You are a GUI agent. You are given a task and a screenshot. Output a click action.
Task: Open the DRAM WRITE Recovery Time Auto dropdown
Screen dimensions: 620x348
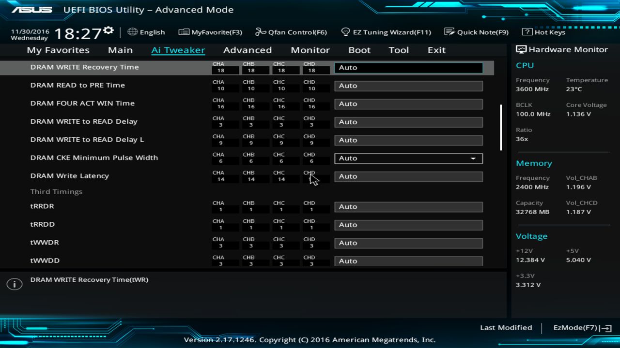click(x=408, y=67)
